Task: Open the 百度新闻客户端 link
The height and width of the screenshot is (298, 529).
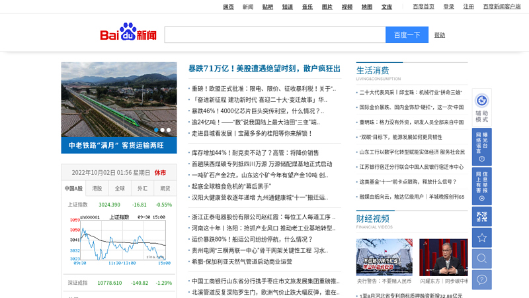Action: (x=502, y=7)
